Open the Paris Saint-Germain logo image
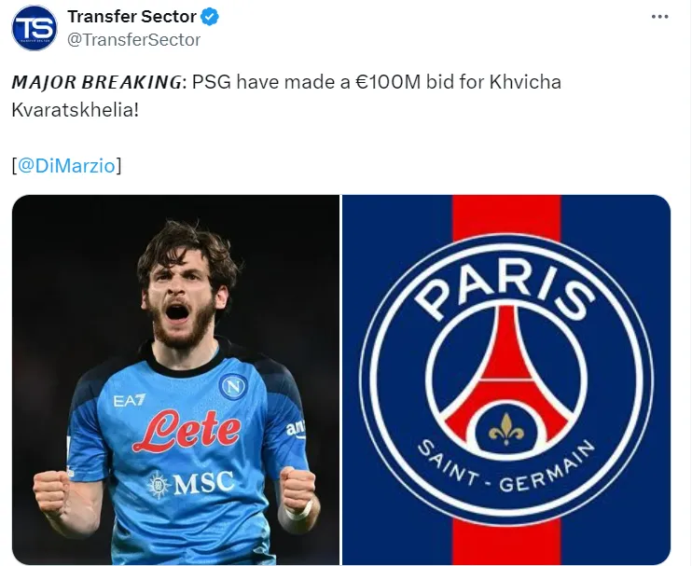Viewport: 692px width, 566px height. tap(506, 380)
